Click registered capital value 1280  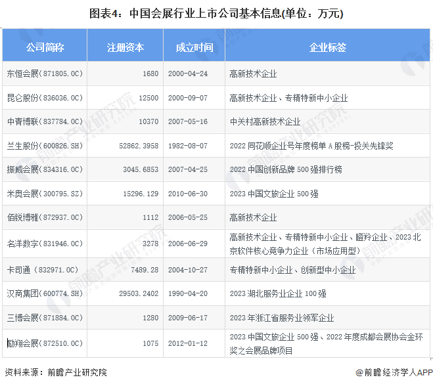point(150,318)
